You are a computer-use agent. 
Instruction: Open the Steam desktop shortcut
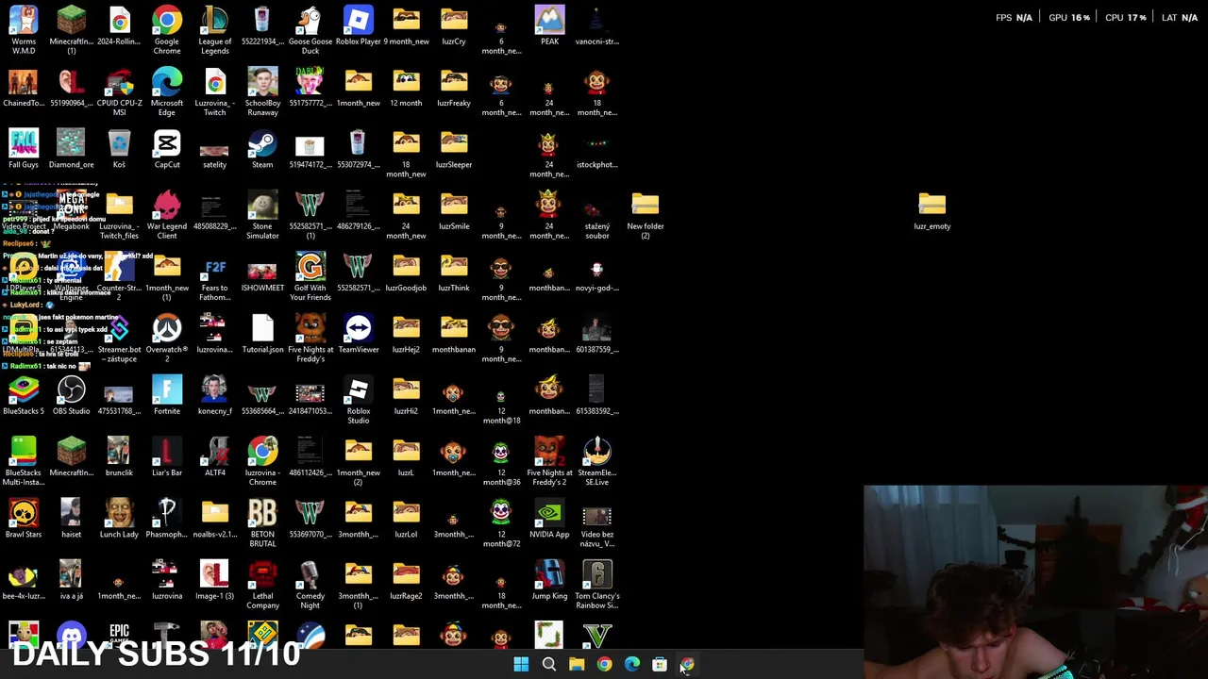262,149
